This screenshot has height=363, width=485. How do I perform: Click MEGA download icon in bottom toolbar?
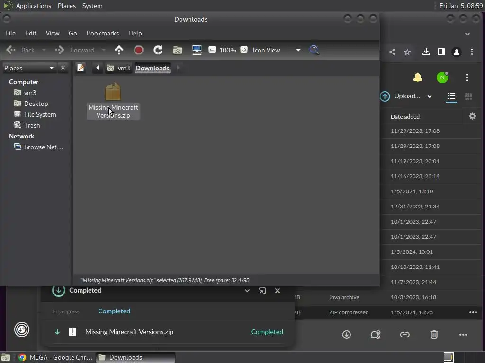(x=346, y=335)
